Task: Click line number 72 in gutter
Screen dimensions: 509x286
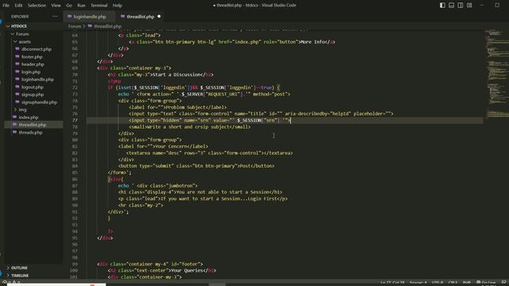Action: click(x=75, y=87)
